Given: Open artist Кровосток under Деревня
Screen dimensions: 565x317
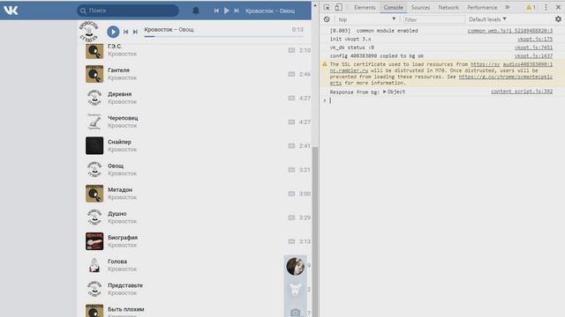Looking at the screenshot, I should click(x=122, y=102).
